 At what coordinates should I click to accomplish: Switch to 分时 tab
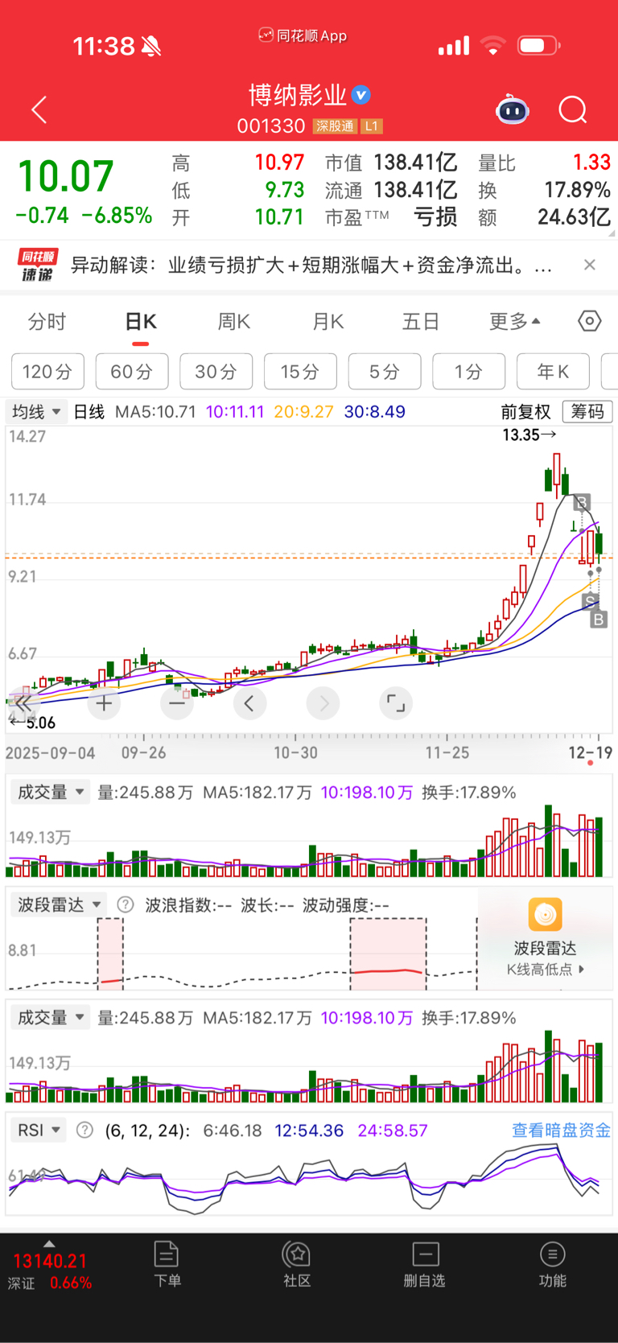click(x=47, y=322)
